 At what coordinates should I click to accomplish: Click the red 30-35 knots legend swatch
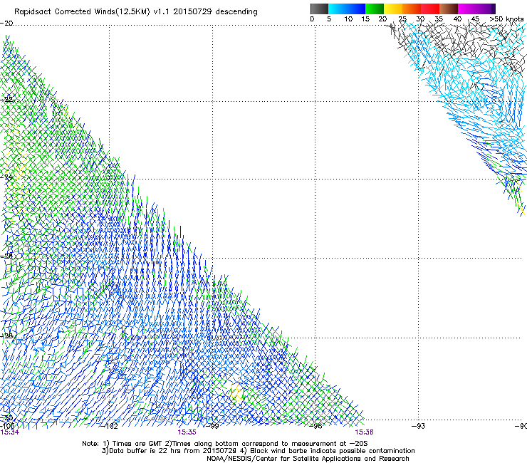(x=430, y=9)
